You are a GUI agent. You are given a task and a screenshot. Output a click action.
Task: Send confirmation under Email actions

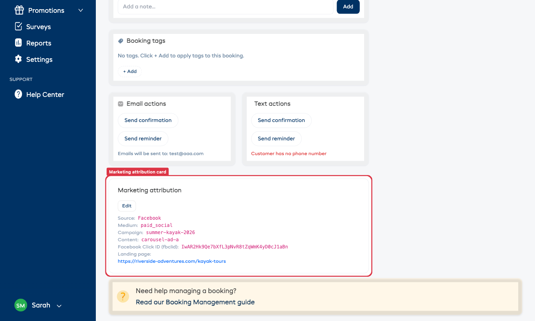pos(148,120)
